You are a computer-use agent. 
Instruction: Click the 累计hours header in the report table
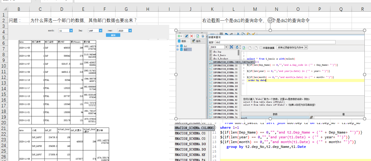point(77,42)
